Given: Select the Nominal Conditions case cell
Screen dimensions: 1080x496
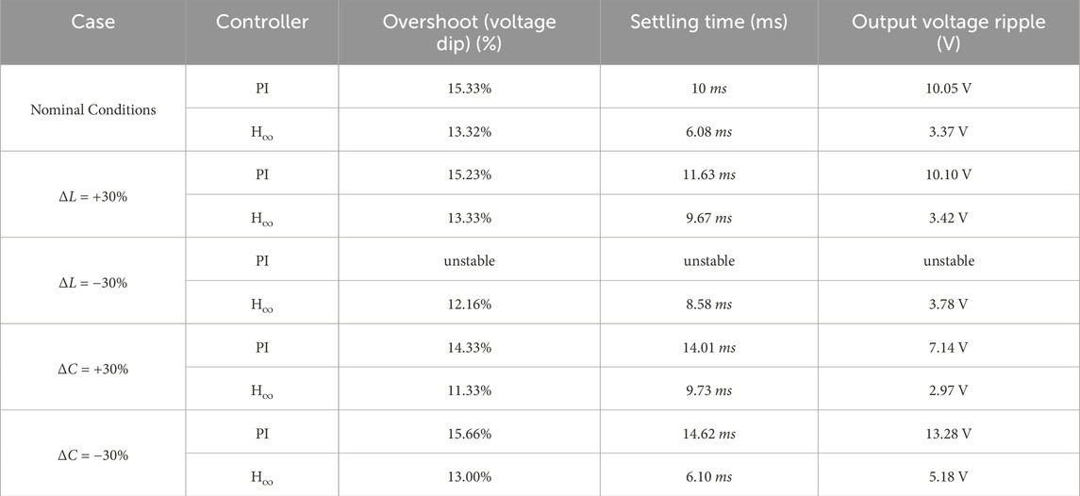Looking at the screenshot, I should (x=91, y=109).
